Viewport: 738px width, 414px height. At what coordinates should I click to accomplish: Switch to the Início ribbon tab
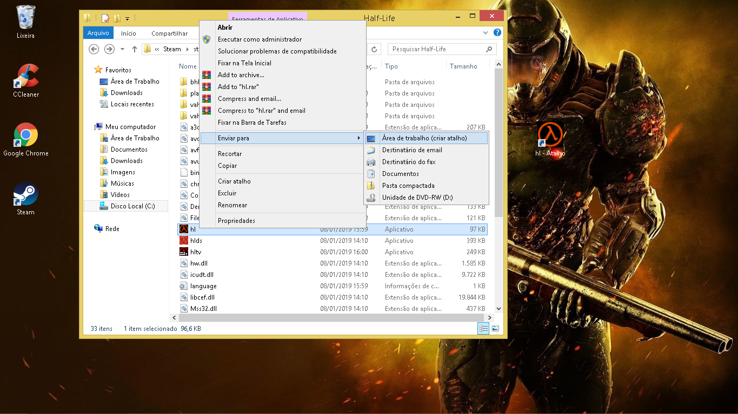point(129,33)
